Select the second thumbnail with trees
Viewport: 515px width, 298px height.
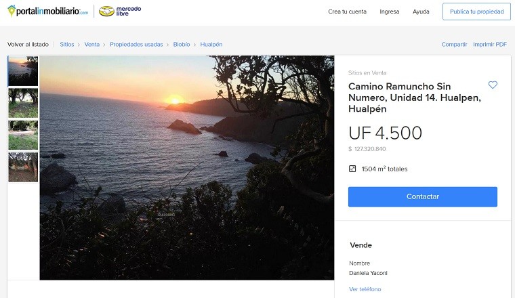click(23, 103)
